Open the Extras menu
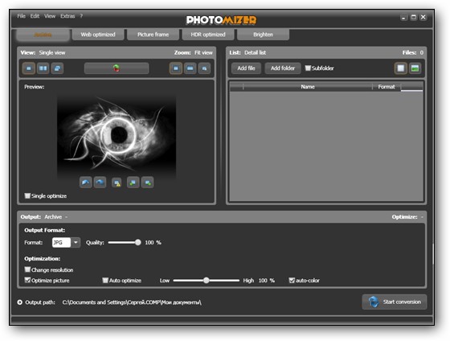450x341 pixels. tap(67, 16)
